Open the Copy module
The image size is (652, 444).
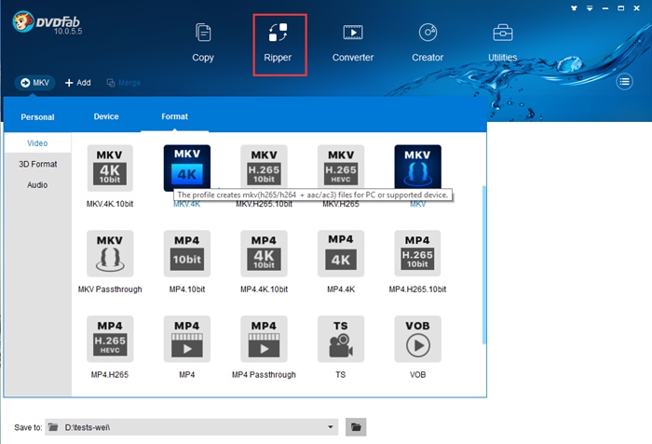click(x=203, y=43)
